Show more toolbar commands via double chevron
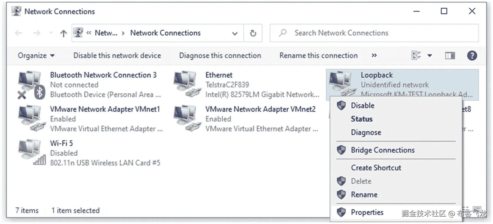Screen dimensions: 493x224 (374, 56)
